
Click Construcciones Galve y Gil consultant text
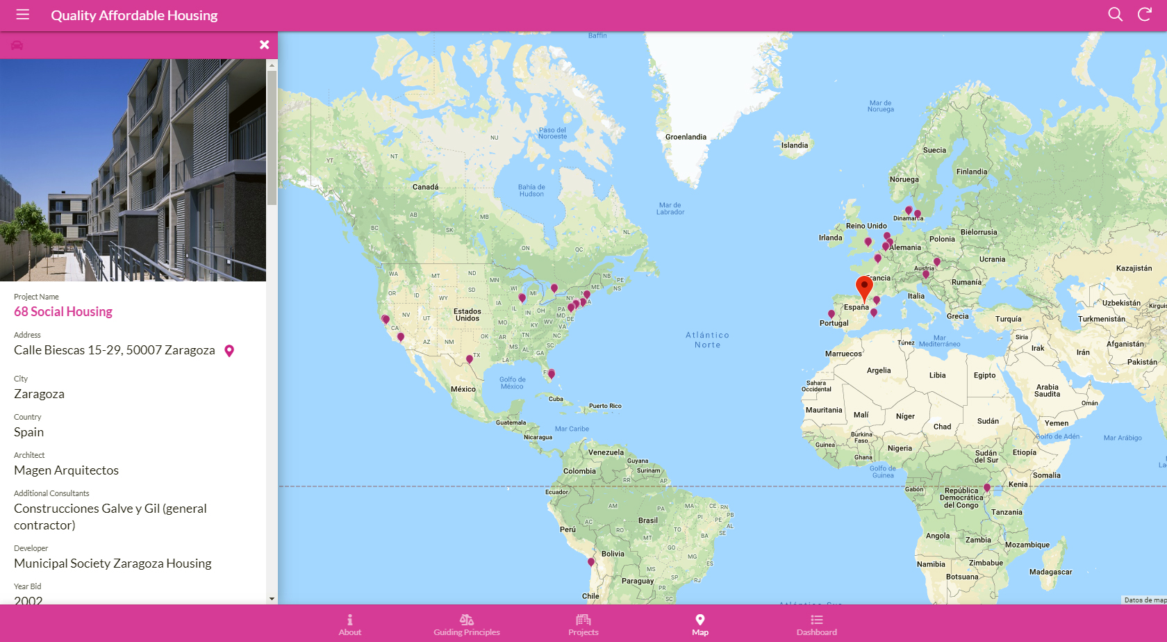tap(110, 517)
